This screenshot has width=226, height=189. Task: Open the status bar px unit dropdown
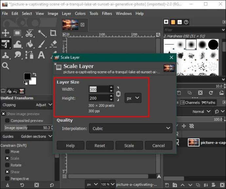[92, 184]
